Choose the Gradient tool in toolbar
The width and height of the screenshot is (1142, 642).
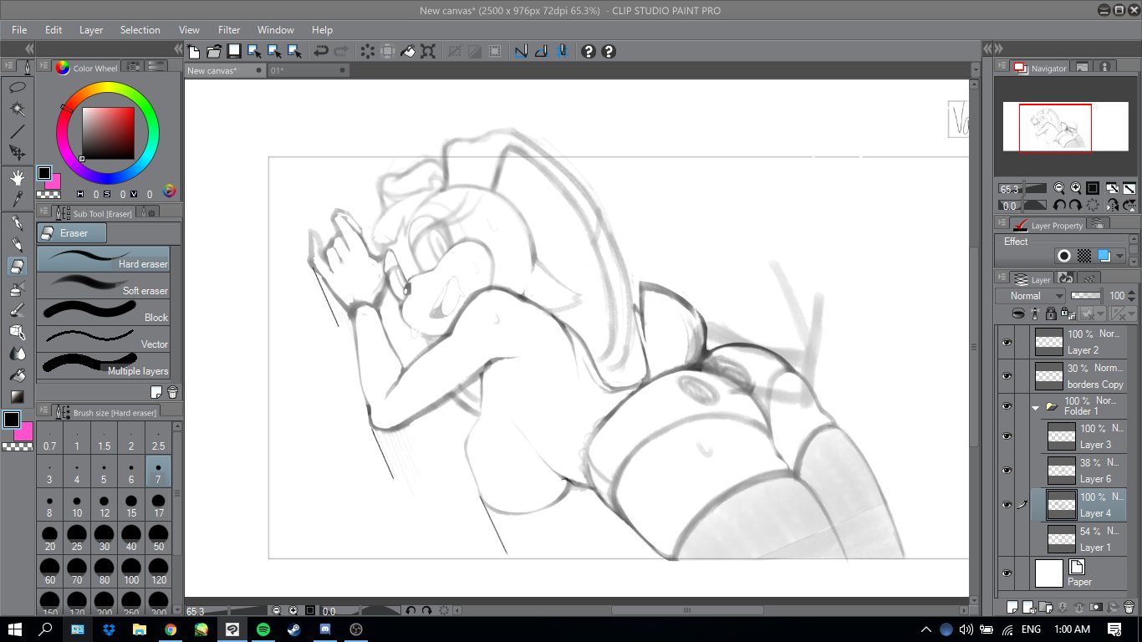tap(17, 396)
